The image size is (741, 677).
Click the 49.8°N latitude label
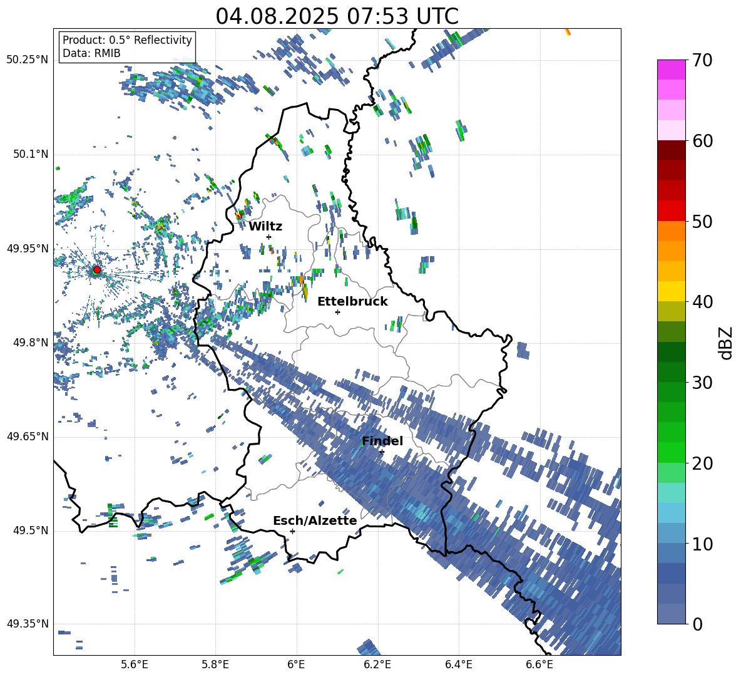31,343
